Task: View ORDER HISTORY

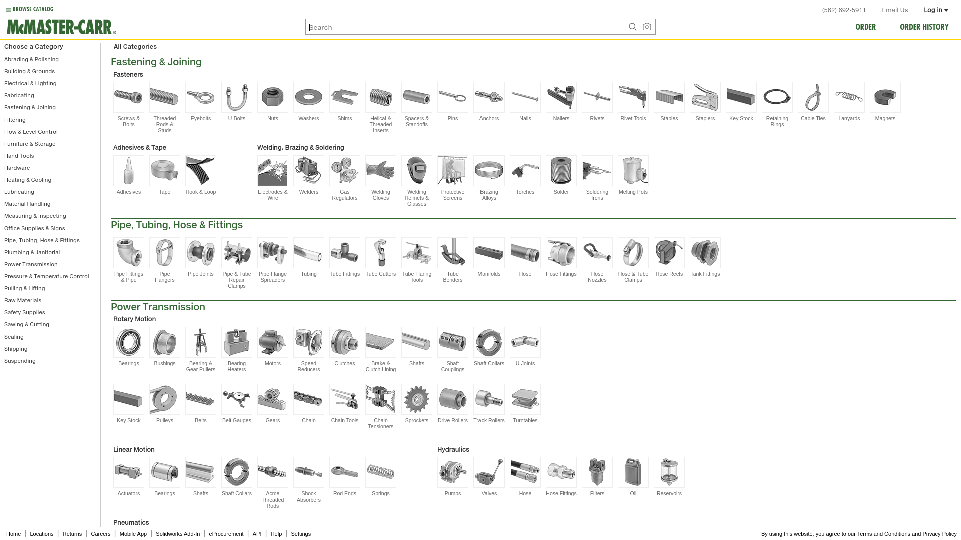Action: pos(924,27)
